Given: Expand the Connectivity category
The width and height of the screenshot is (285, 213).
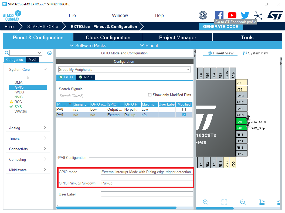Looking at the screenshot, I should 45,149.
